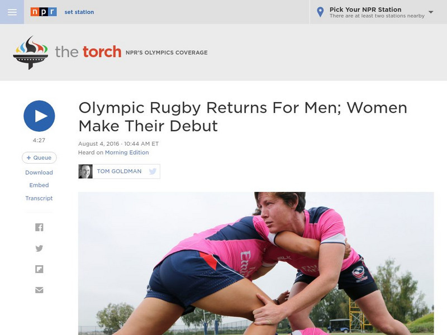The height and width of the screenshot is (335, 447).
Task: Click the author's profile thumbnail
Action: 87,171
